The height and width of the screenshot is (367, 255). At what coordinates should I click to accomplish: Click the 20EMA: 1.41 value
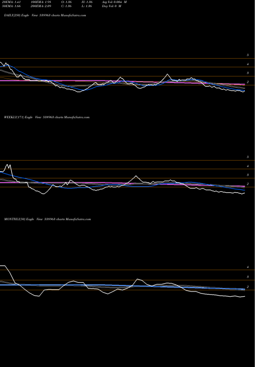click(x=10, y=2)
